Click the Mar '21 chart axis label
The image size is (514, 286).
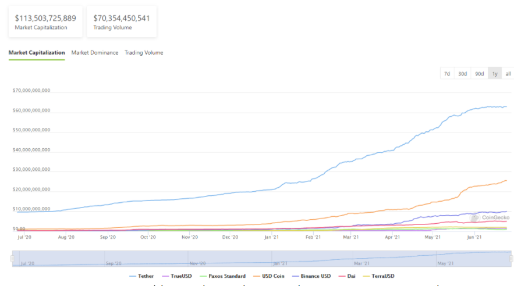[x=351, y=237]
